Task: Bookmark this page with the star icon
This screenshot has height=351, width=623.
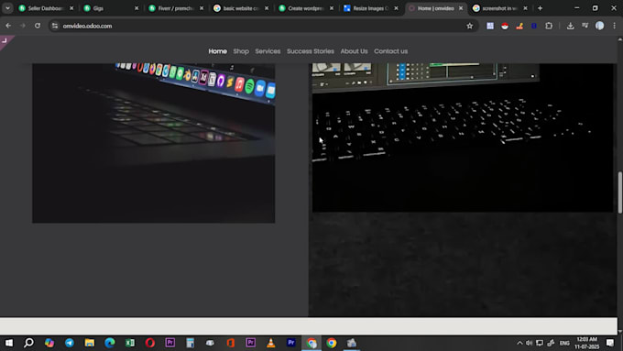Action: pos(470,26)
